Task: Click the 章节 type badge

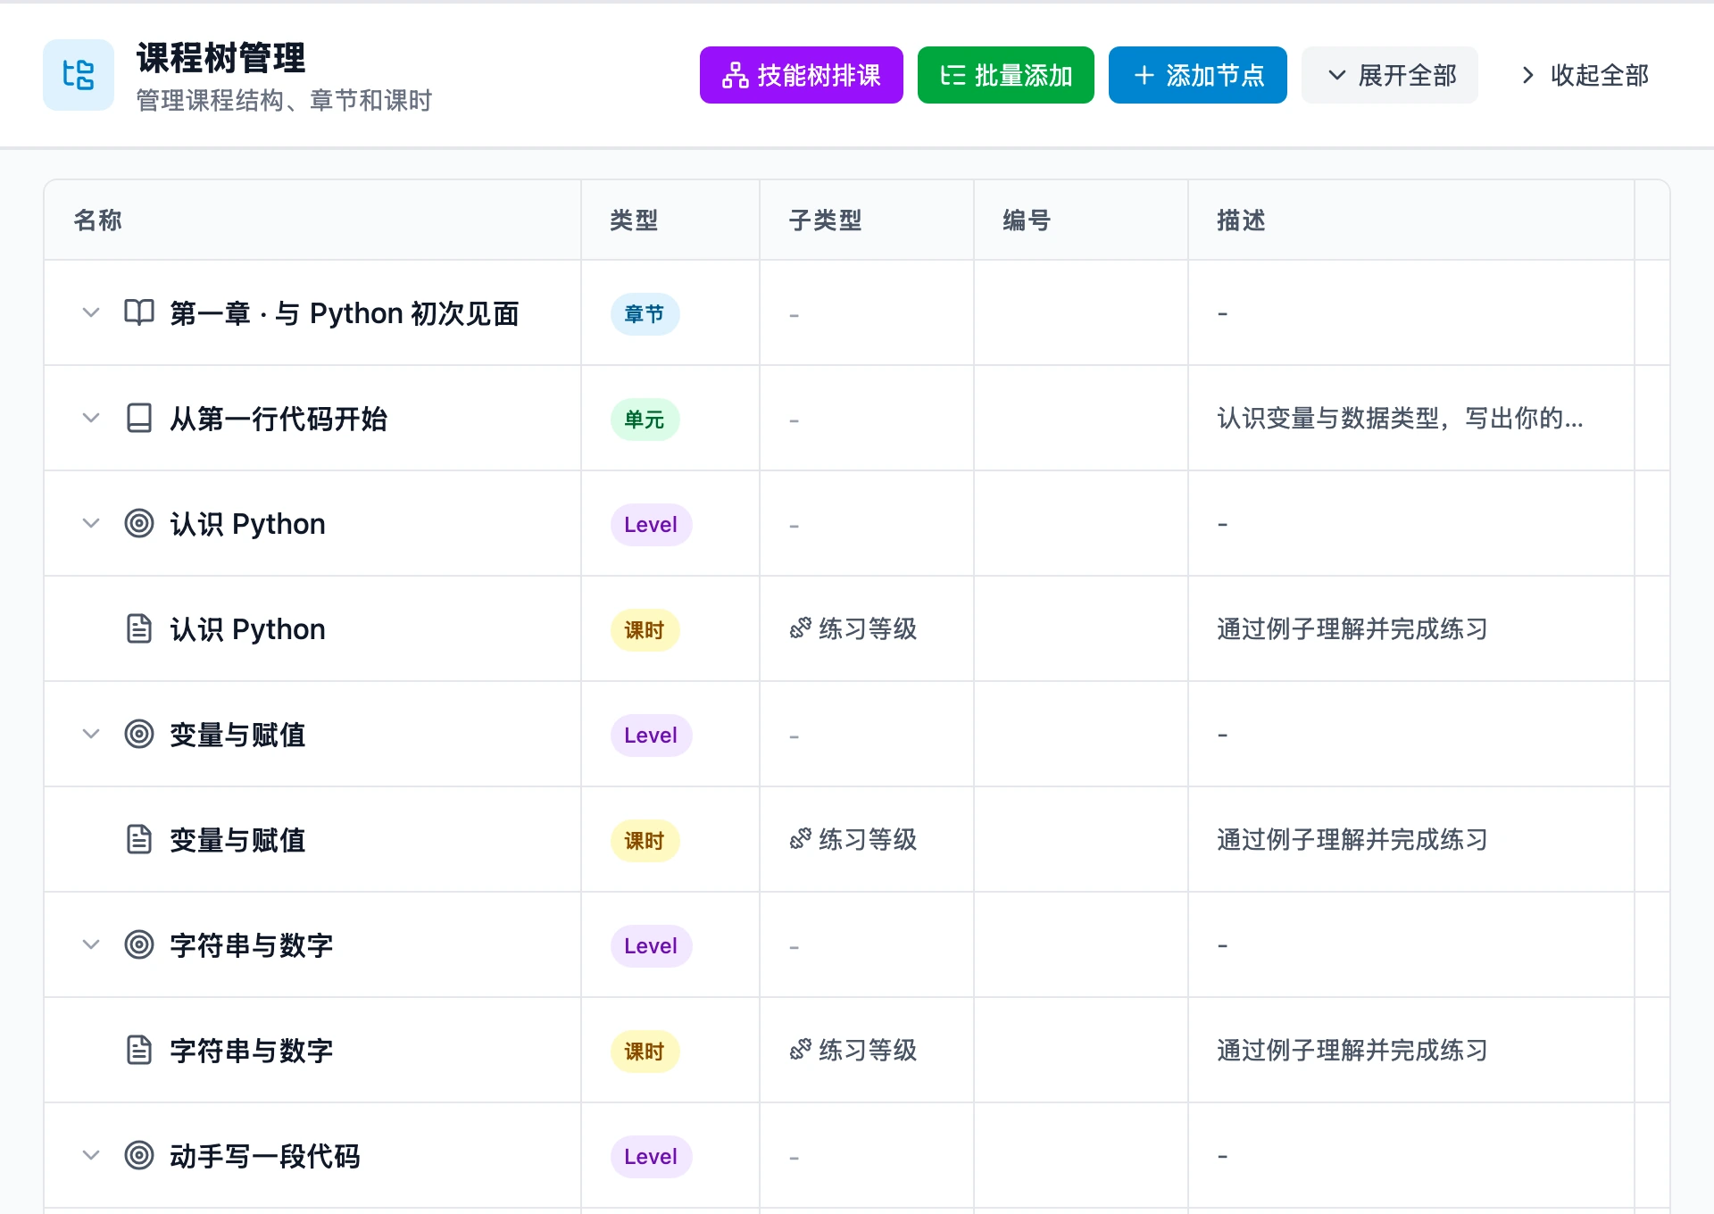Action: [645, 314]
